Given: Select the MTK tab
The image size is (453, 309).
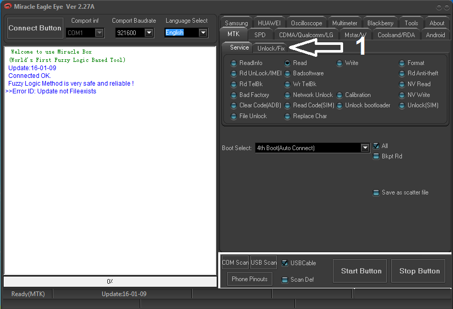Looking at the screenshot, I should (233, 34).
